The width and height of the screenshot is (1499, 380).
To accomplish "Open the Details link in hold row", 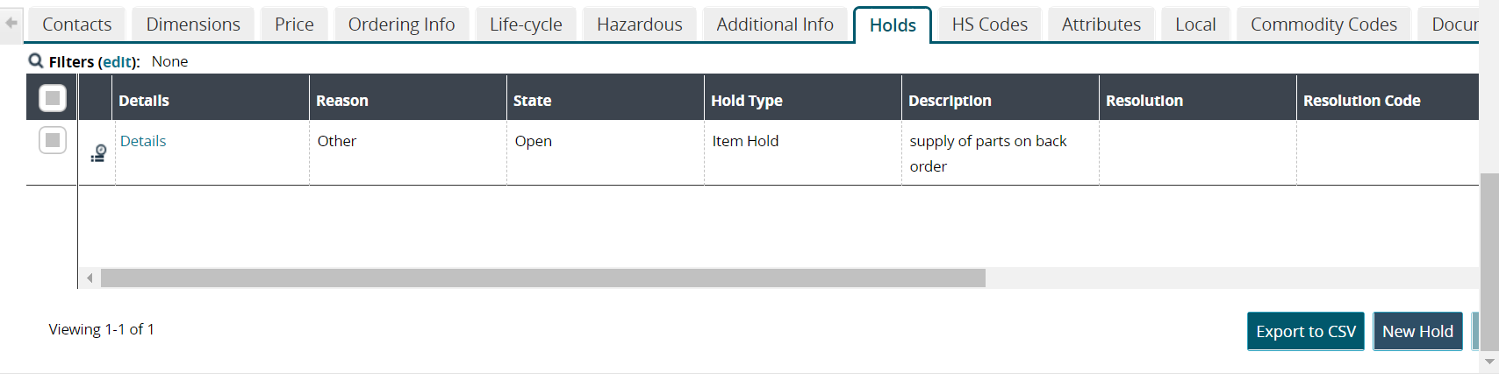I will pyautogui.click(x=143, y=141).
